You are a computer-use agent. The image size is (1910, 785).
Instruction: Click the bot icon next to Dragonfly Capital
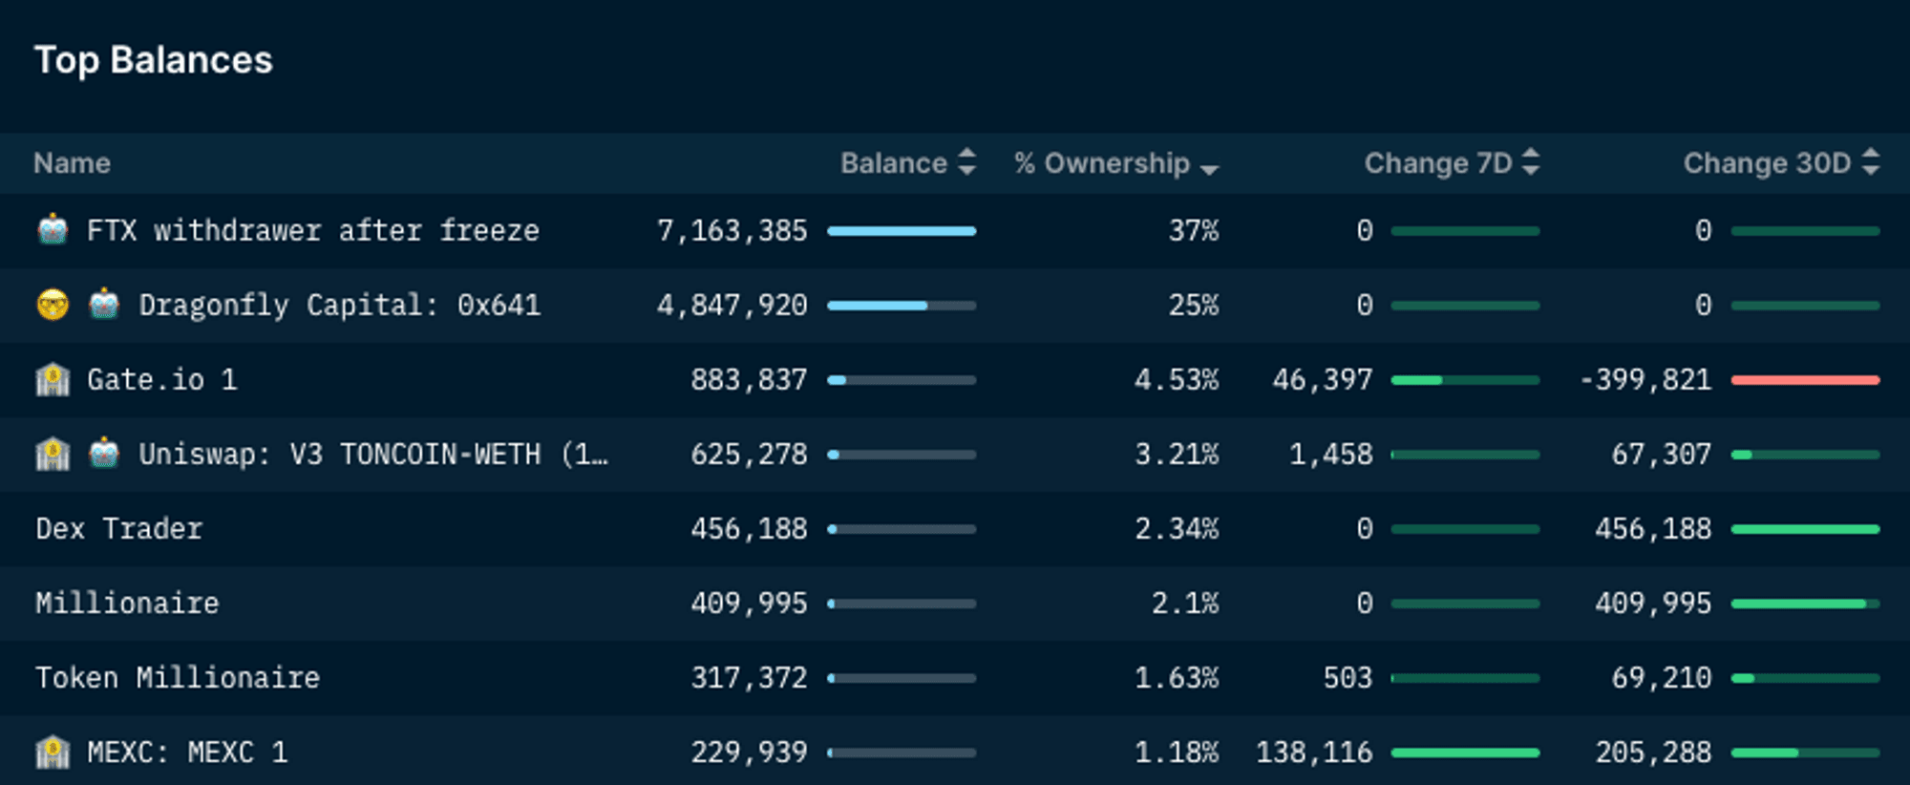(104, 305)
